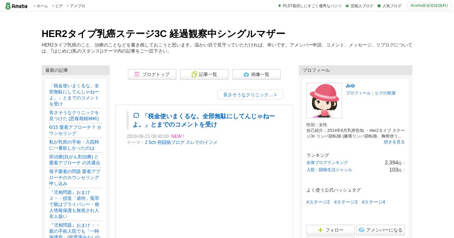Click the camera icon on 画像一覧
454x238 pixels.
click(246, 74)
